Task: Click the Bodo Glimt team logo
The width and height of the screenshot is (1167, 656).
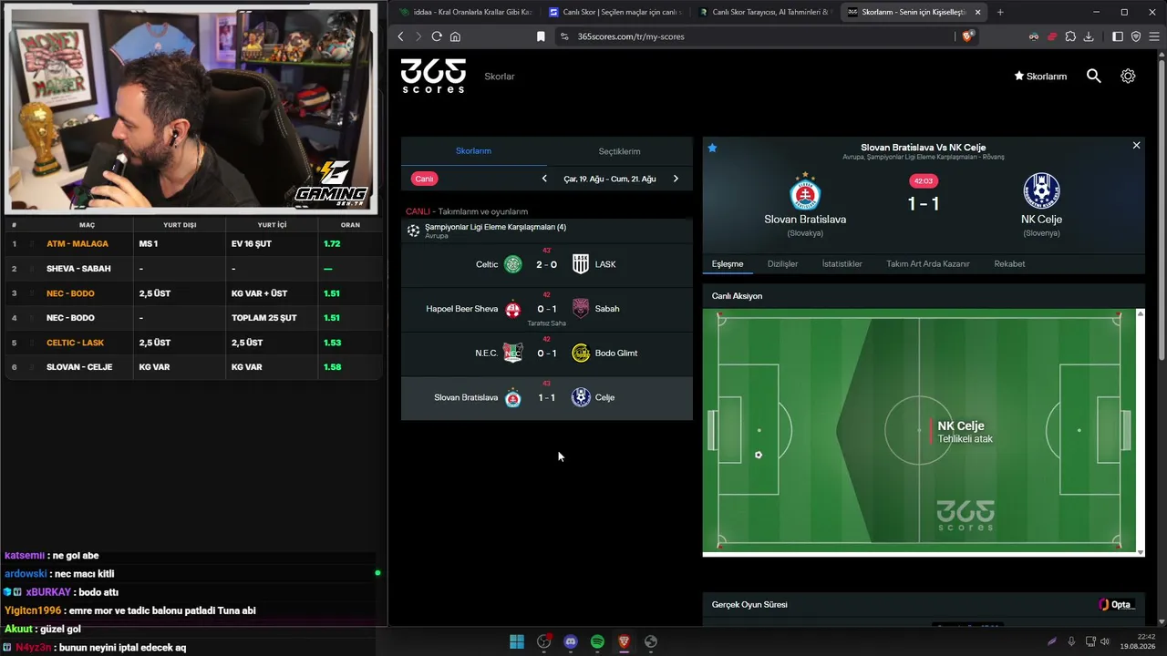Action: (x=581, y=354)
